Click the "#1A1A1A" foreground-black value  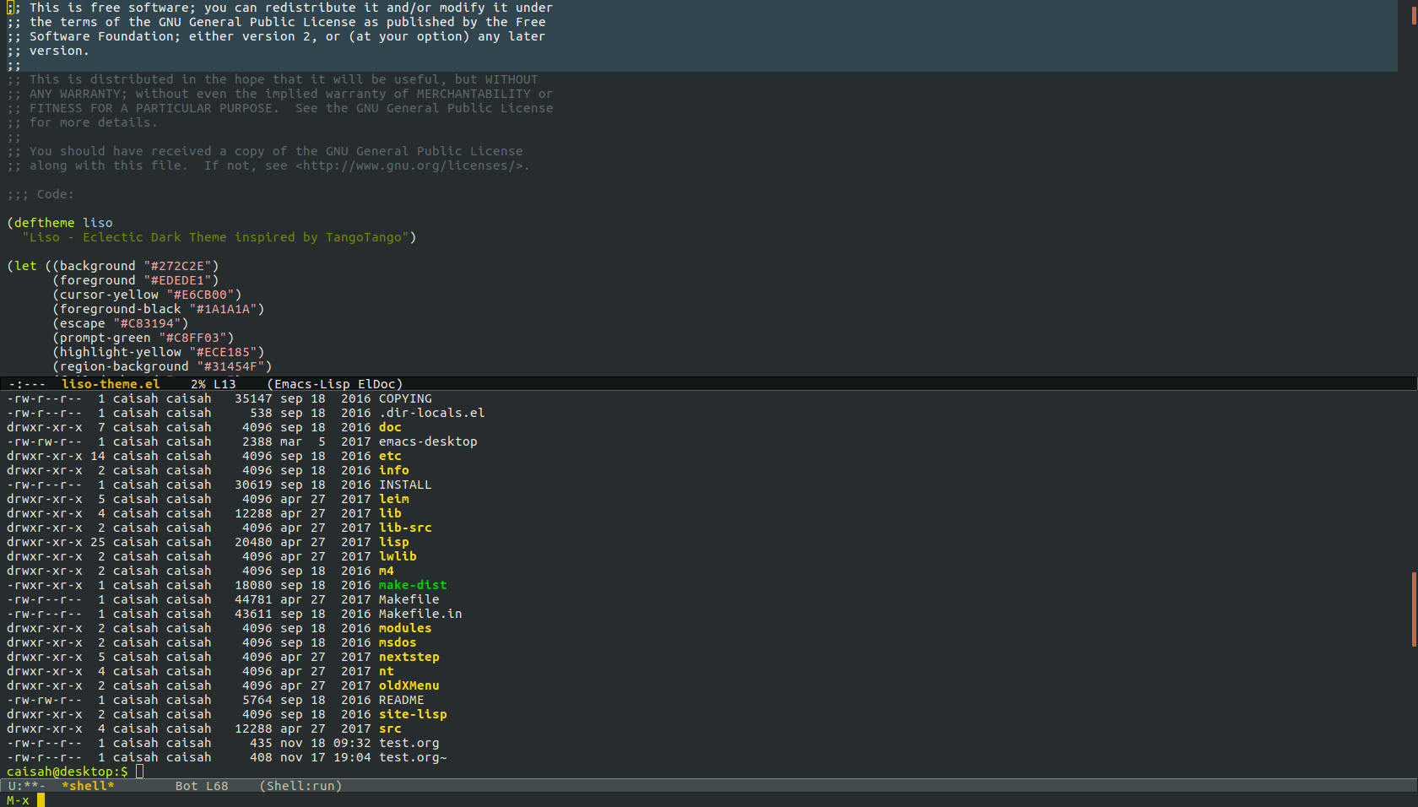coord(223,309)
